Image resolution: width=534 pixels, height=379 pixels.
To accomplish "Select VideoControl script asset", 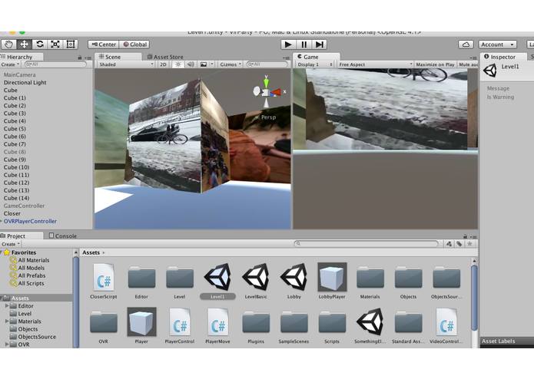I will pyautogui.click(x=446, y=325).
